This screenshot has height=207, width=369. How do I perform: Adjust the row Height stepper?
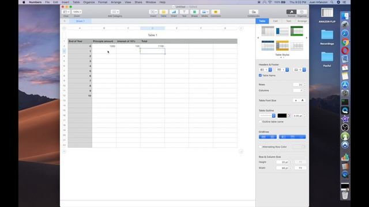click(x=291, y=162)
